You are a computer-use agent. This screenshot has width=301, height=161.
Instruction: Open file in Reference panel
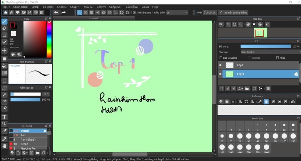click(x=227, y=102)
